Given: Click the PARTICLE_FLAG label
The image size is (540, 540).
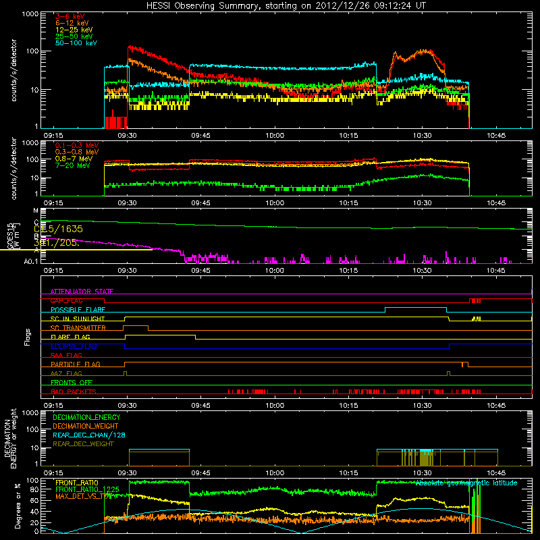Looking at the screenshot, I should click(x=76, y=364).
